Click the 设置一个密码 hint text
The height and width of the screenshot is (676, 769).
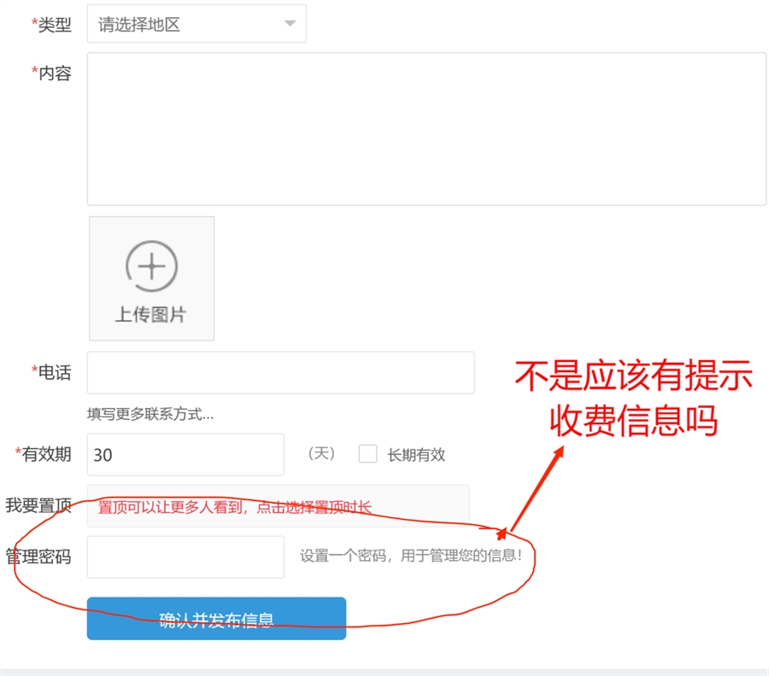tap(416, 557)
